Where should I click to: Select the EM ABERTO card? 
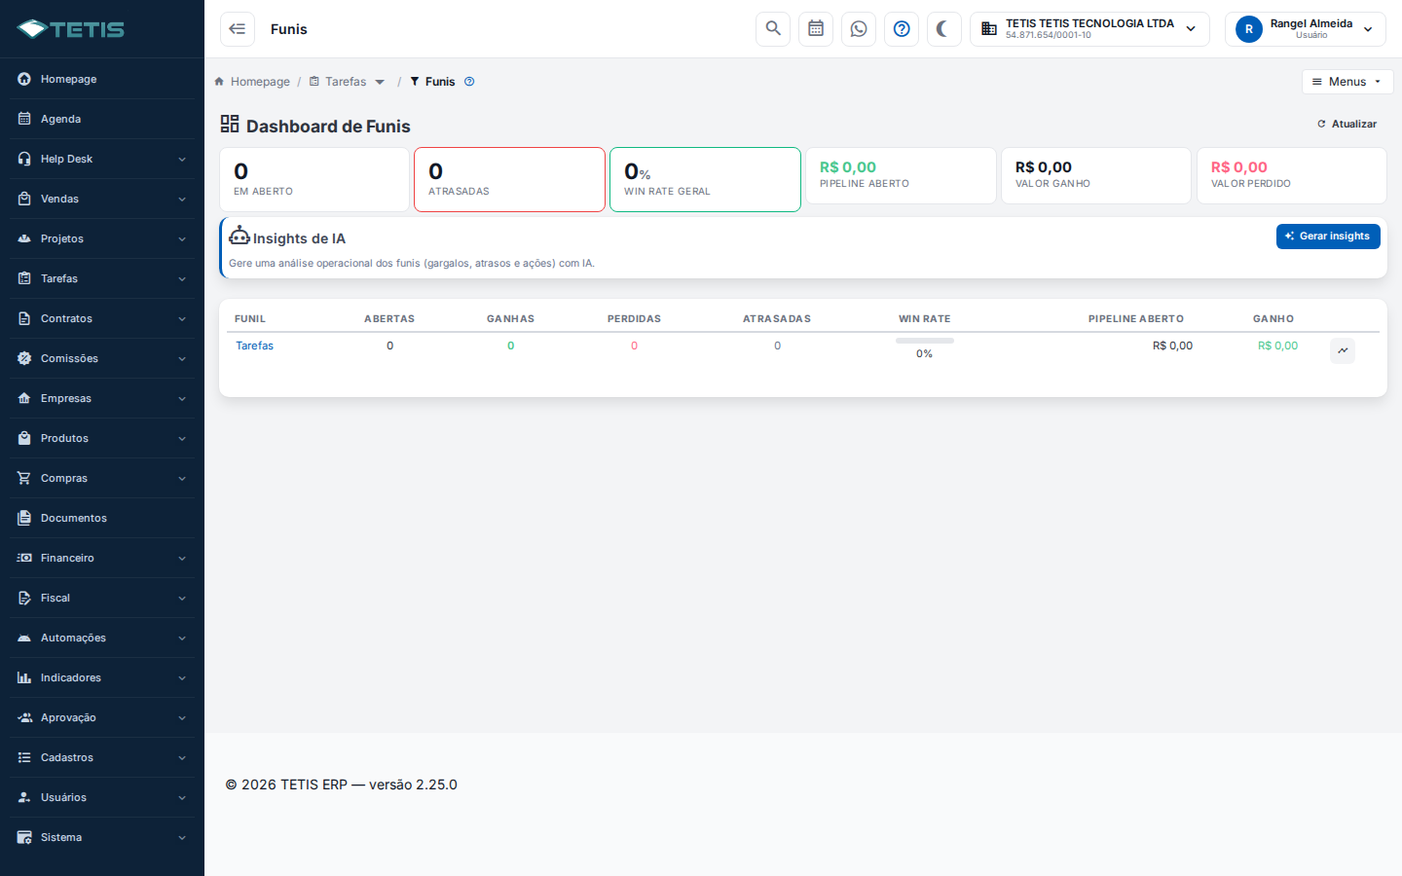314,179
